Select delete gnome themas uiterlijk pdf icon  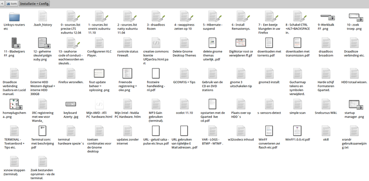click(212, 43)
